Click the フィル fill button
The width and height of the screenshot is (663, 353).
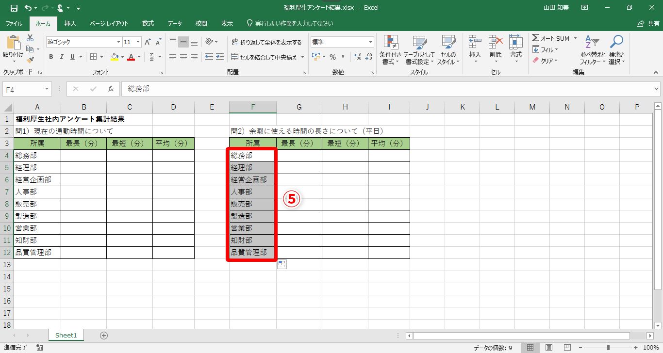click(546, 49)
